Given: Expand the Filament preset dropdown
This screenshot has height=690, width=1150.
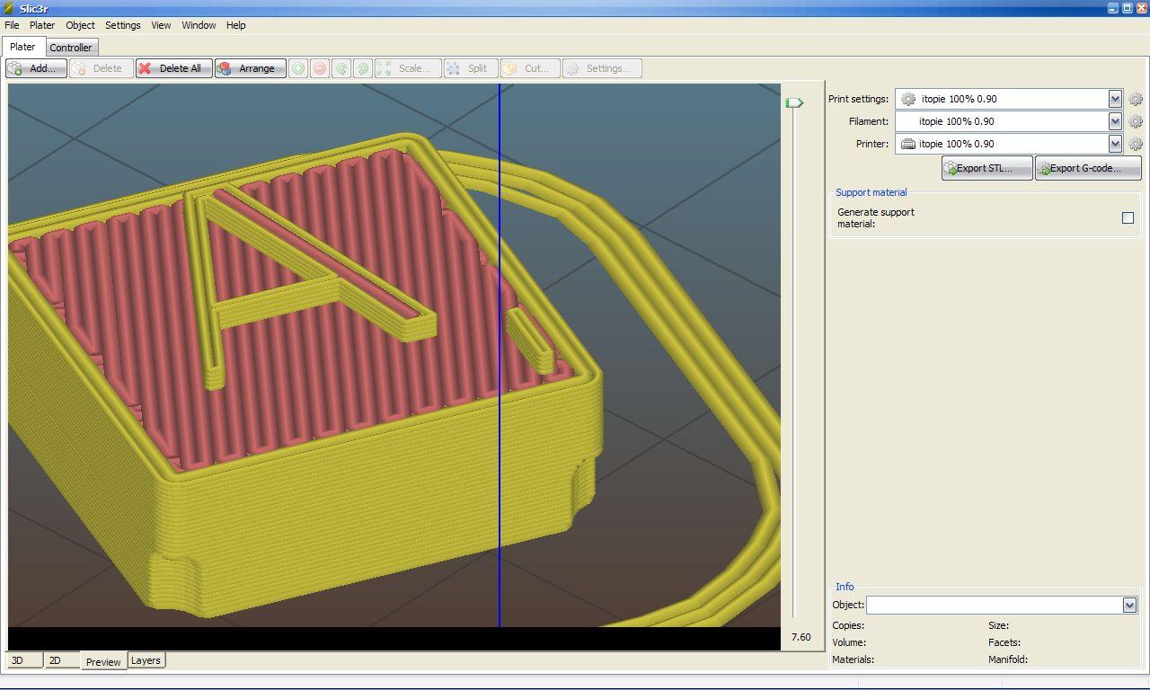Looking at the screenshot, I should [x=1115, y=121].
